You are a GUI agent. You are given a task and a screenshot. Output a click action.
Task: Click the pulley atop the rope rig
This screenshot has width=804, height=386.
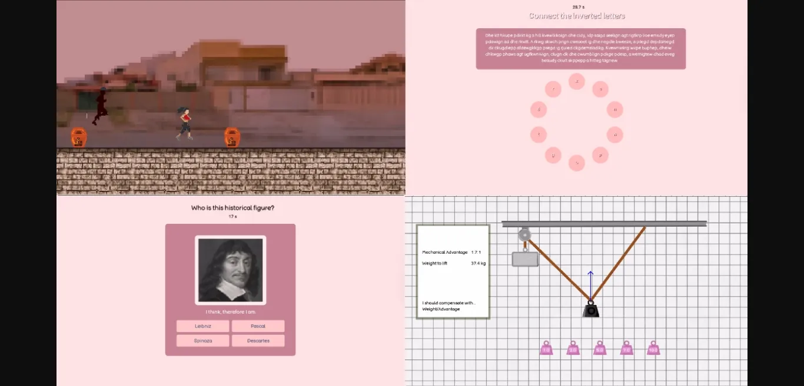click(524, 234)
